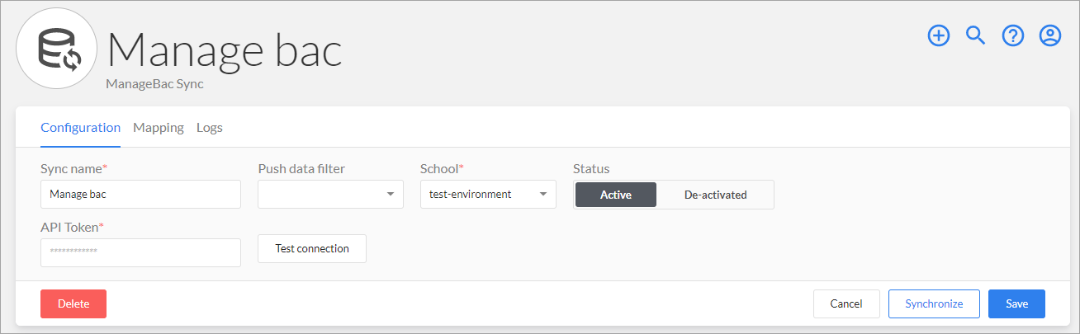Viewport: 1080px width, 334px height.
Task: Click the Synchronize button
Action: click(934, 303)
